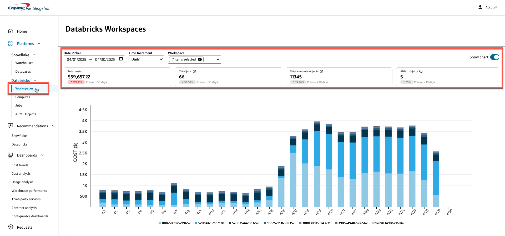Click the Databricks section heading
This screenshot has width=505, height=236.
pyautogui.click(x=21, y=81)
